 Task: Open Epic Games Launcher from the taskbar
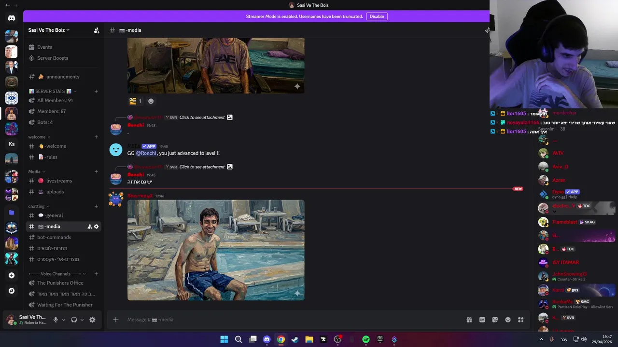(380, 339)
